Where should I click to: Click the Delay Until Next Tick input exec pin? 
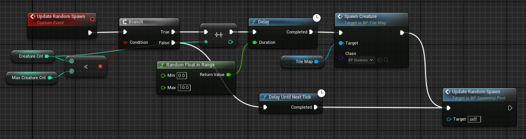click(x=265, y=107)
